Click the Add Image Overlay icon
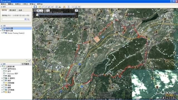The height and width of the screenshot is (100, 178). (49, 7)
